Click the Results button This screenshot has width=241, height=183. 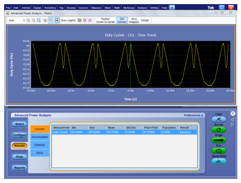click(20, 146)
